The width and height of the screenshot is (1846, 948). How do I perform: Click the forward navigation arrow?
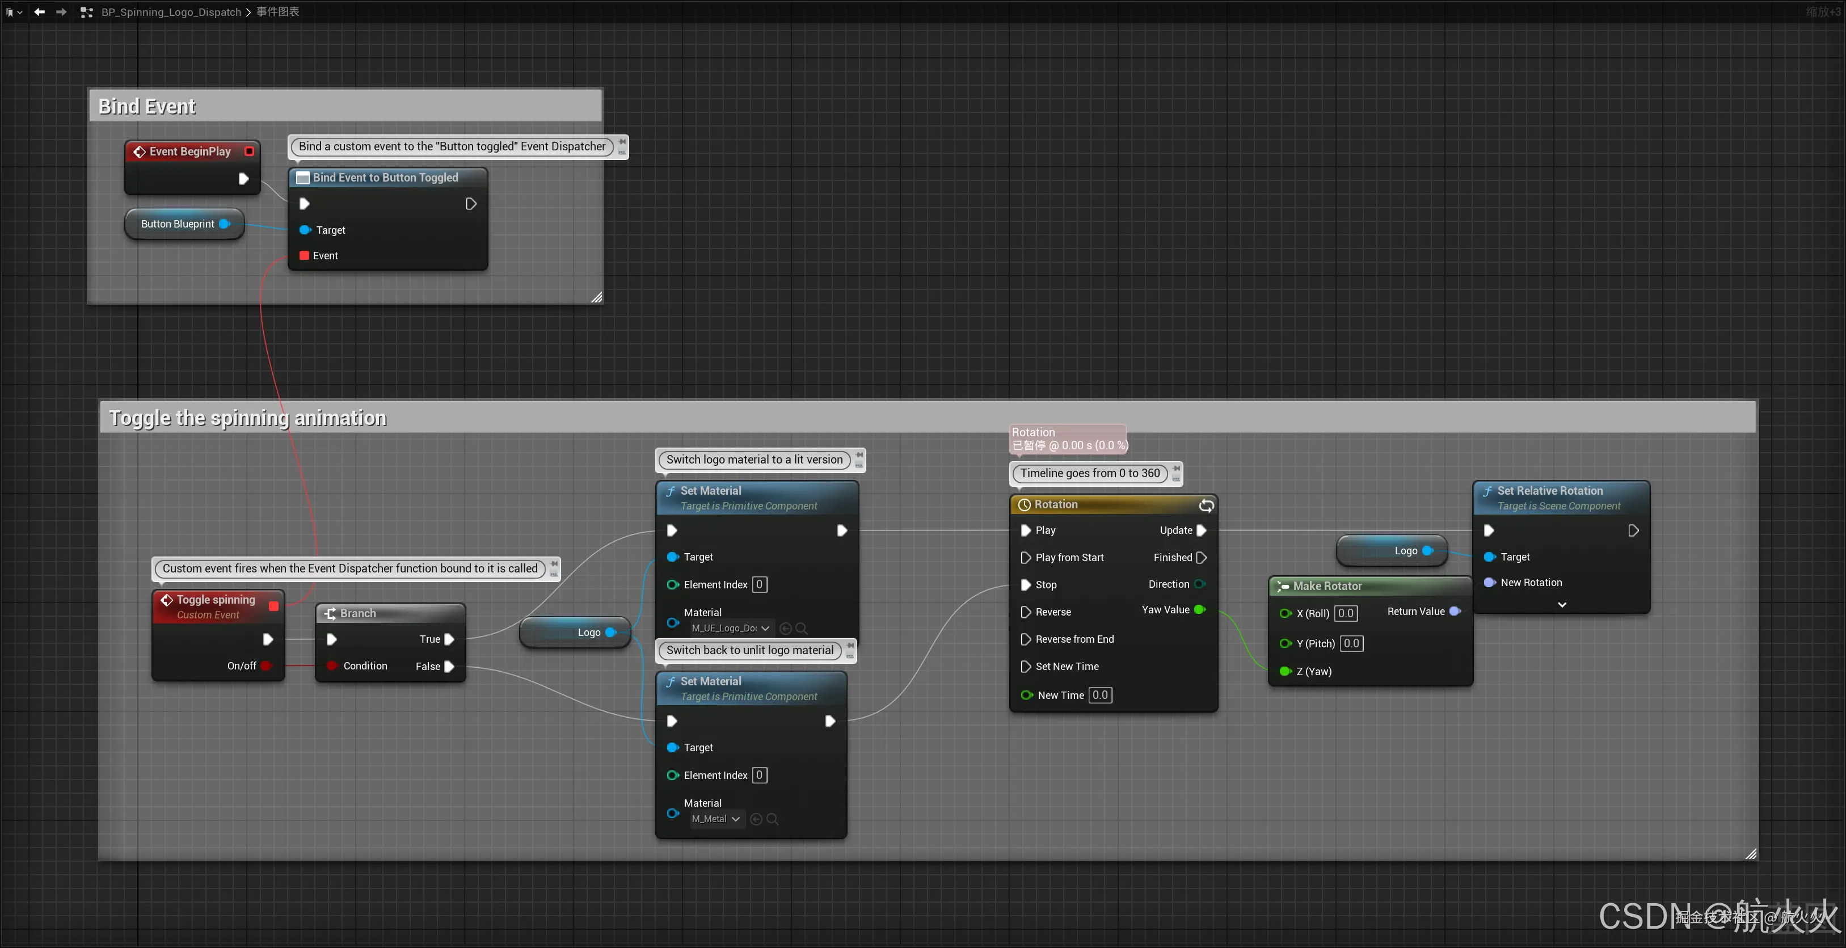pos(61,11)
